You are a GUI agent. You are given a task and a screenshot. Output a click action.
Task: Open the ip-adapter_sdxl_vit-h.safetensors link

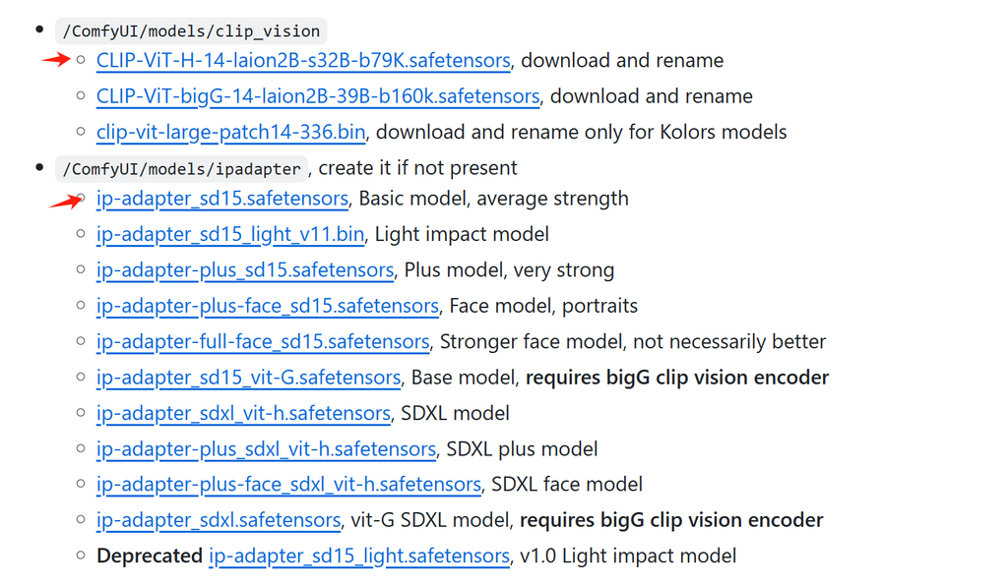243,413
